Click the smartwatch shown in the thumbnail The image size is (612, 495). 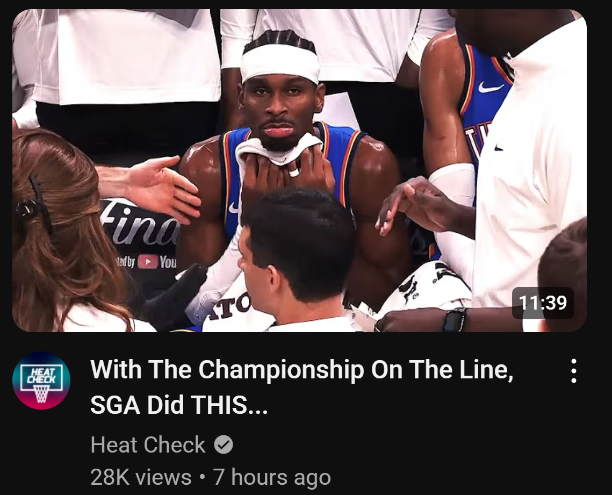[455, 320]
